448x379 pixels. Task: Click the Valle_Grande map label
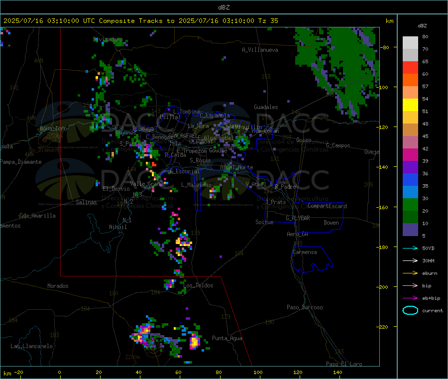(x=148, y=184)
